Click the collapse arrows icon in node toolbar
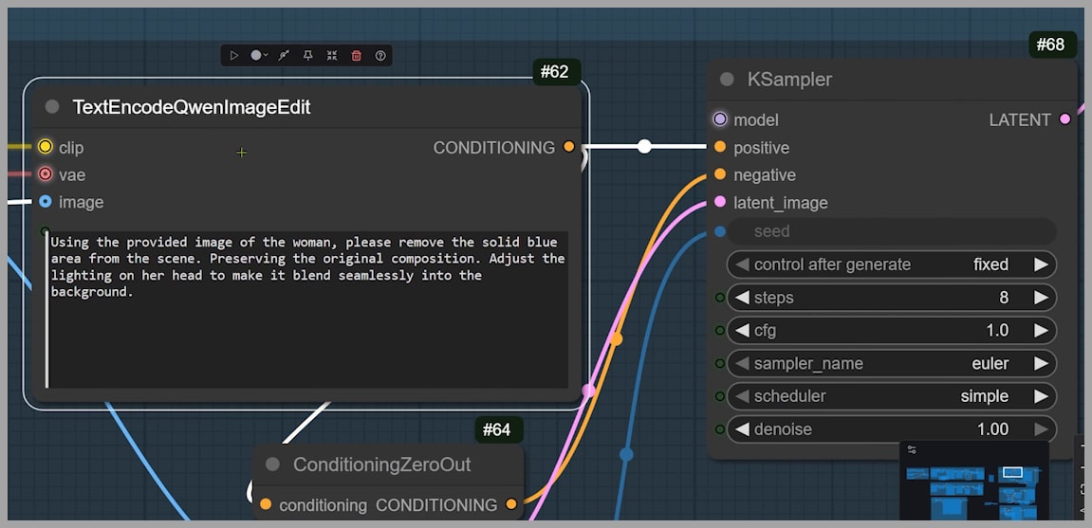Screen dimensions: 1092x528 coord(331,56)
